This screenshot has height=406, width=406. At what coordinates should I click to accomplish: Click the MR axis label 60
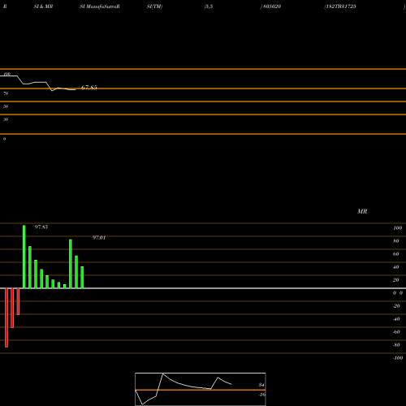pos(396,254)
